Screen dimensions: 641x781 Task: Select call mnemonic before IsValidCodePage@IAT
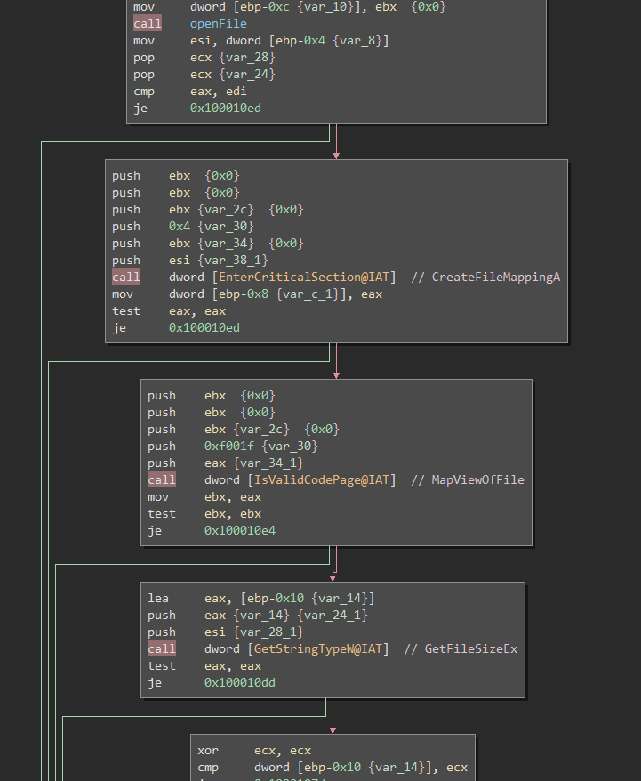click(161, 479)
